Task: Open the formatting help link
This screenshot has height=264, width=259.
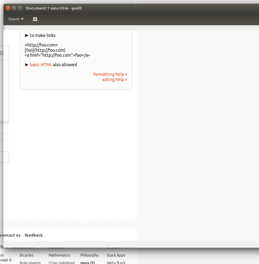Action: (x=110, y=74)
